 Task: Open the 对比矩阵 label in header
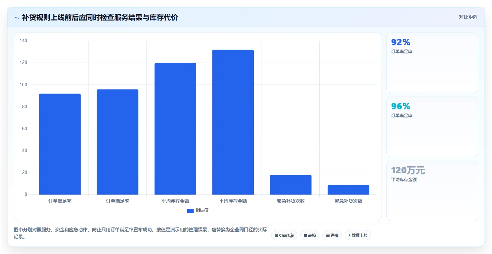468,17
